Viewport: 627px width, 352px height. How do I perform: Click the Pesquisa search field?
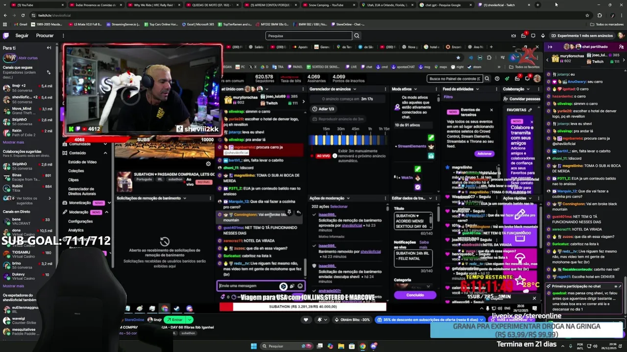[x=309, y=36]
